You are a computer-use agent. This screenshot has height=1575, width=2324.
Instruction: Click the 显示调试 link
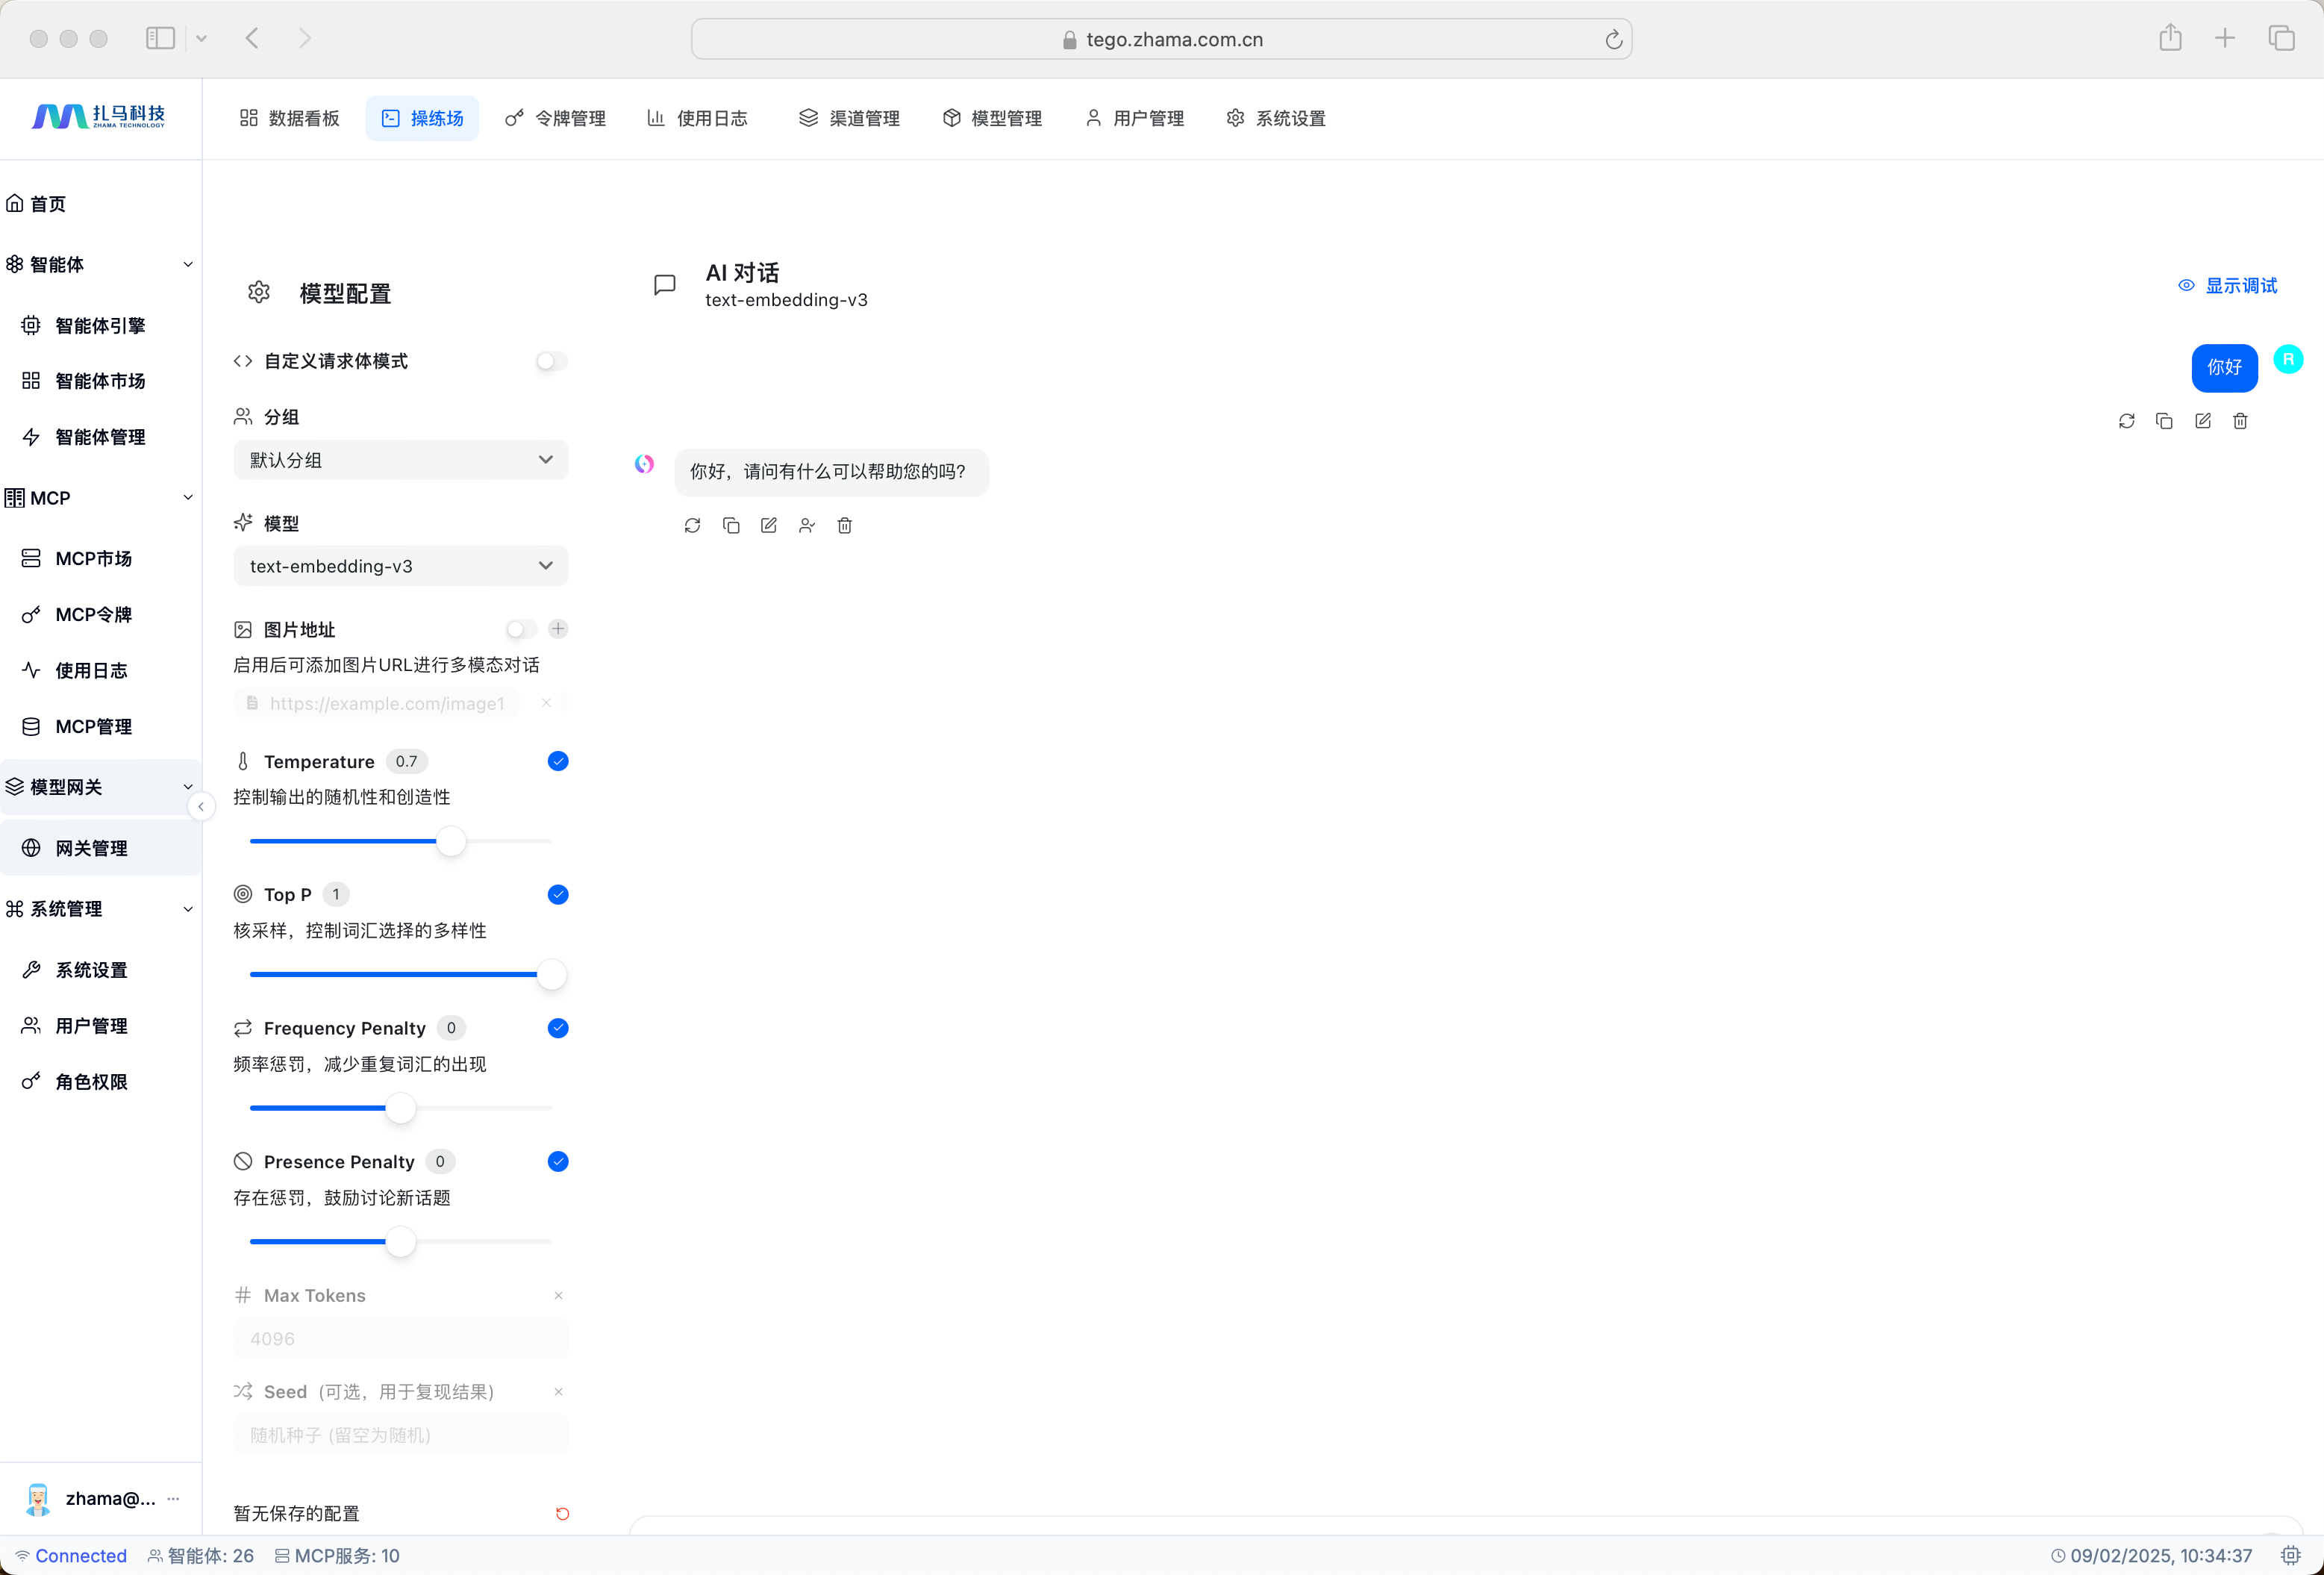pyautogui.click(x=2228, y=286)
